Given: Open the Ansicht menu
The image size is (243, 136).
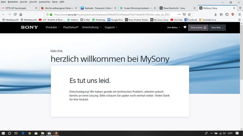Looking at the screenshot, I should point(24,2).
